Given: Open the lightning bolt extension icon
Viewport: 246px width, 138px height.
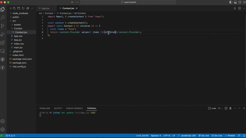Looking at the screenshot, I should tap(3, 67).
